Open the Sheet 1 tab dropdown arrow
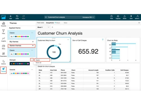Viewport: 141px width, 105px height. pos(49,27)
